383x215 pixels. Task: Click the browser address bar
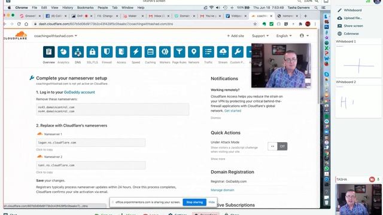144,24
